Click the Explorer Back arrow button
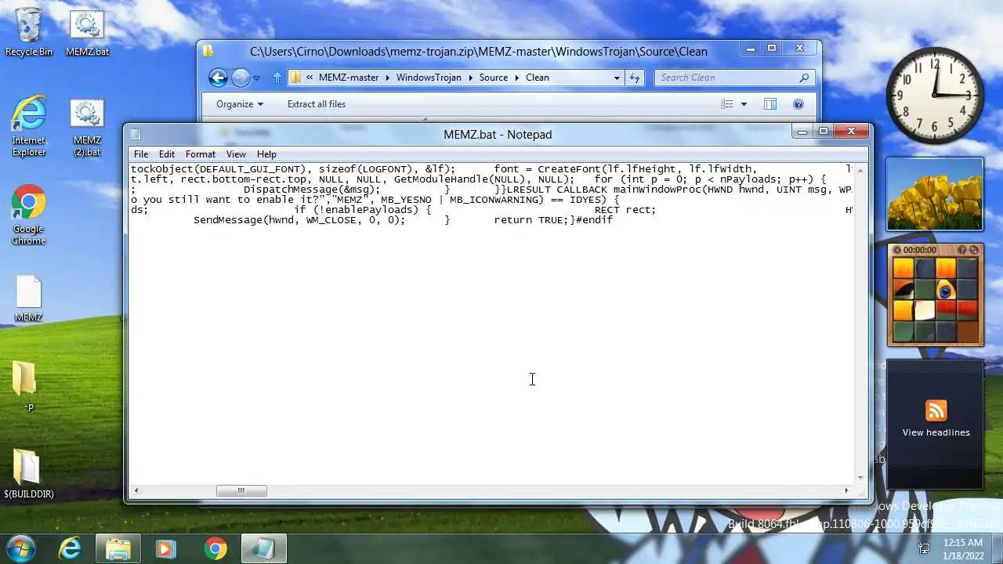Viewport: 1003px width, 564px height. click(219, 78)
